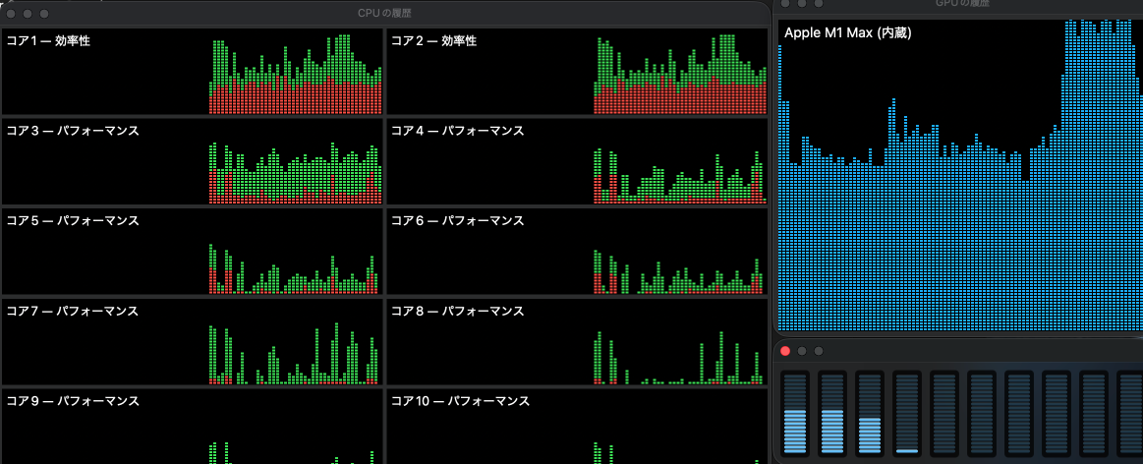Focus the コア7 パフォーマンス graph
Screen dimensions: 1143x464
coord(192,341)
